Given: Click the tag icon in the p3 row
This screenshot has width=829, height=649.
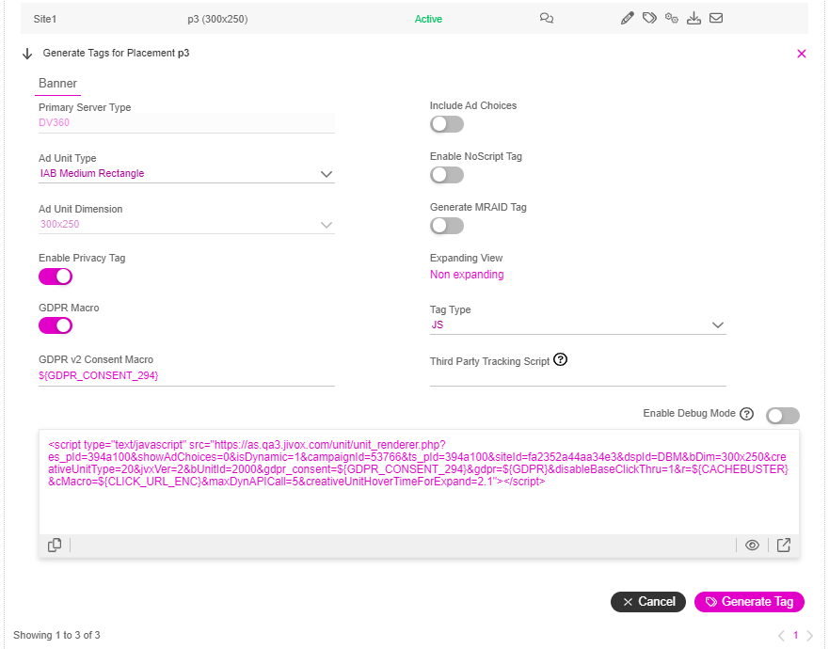Looking at the screenshot, I should (649, 19).
